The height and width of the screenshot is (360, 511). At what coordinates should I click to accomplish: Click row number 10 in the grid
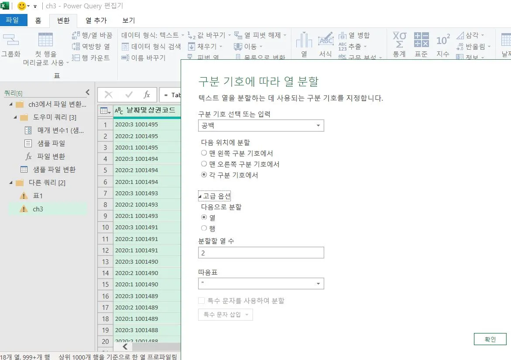click(x=105, y=227)
